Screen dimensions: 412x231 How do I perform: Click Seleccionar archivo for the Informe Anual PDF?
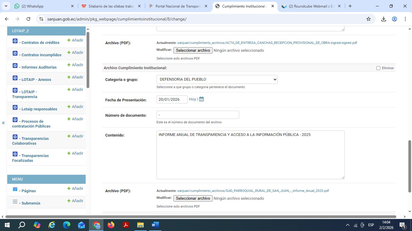193,199
